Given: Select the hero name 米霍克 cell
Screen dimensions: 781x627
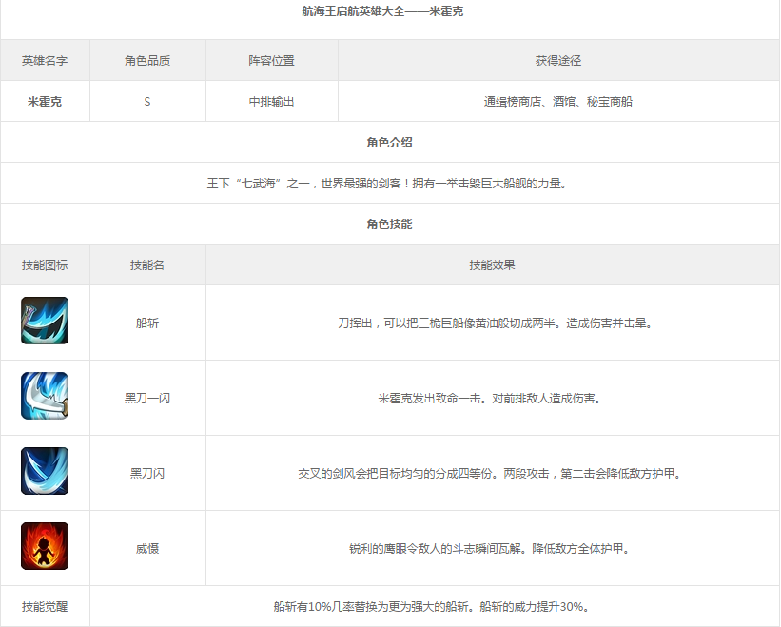Looking at the screenshot, I should point(45,101).
